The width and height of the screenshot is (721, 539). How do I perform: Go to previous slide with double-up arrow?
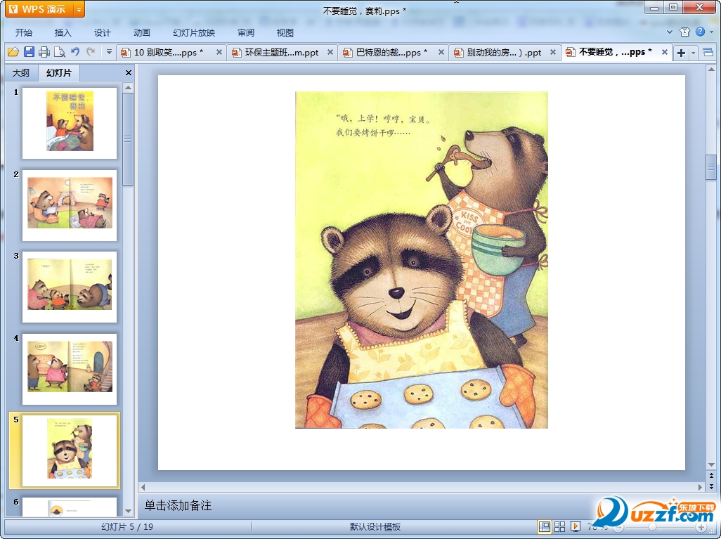[x=711, y=476]
